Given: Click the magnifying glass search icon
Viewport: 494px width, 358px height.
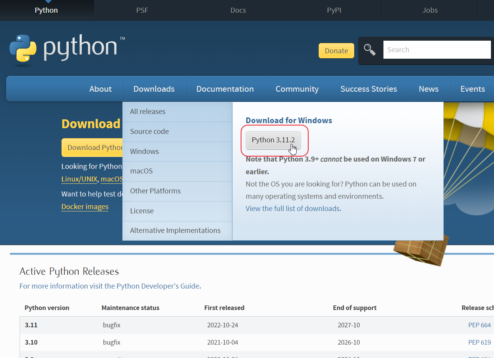Looking at the screenshot, I should 370,49.
